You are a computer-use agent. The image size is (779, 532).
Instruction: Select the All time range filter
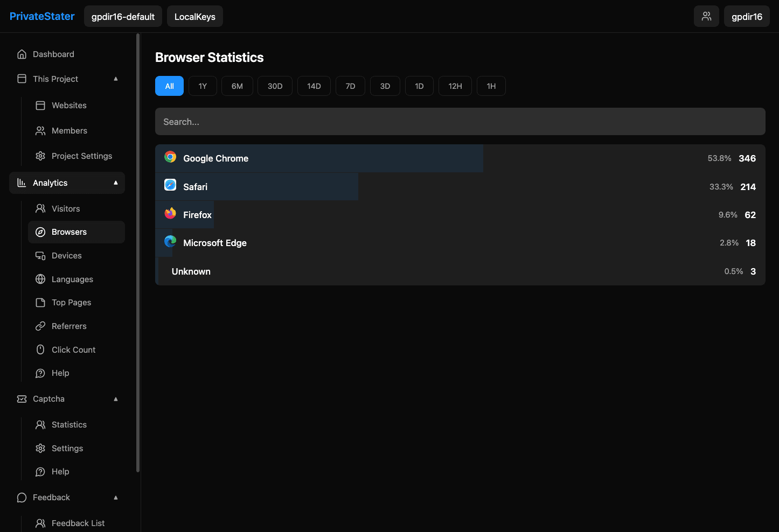tap(169, 86)
